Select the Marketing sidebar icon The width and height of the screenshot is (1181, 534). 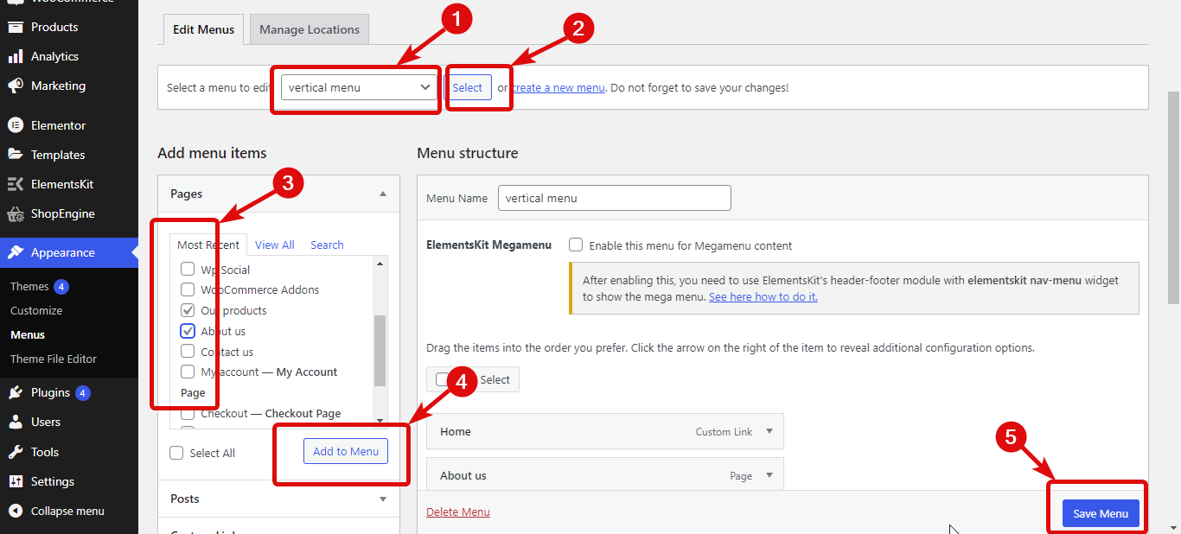click(x=55, y=86)
